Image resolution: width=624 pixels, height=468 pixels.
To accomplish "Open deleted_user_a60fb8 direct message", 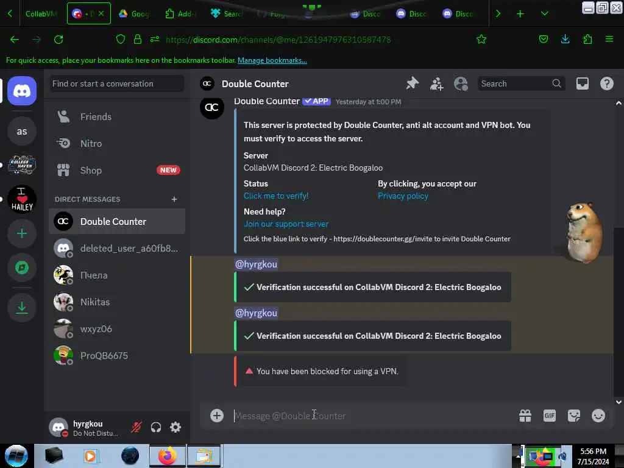I will click(117, 249).
